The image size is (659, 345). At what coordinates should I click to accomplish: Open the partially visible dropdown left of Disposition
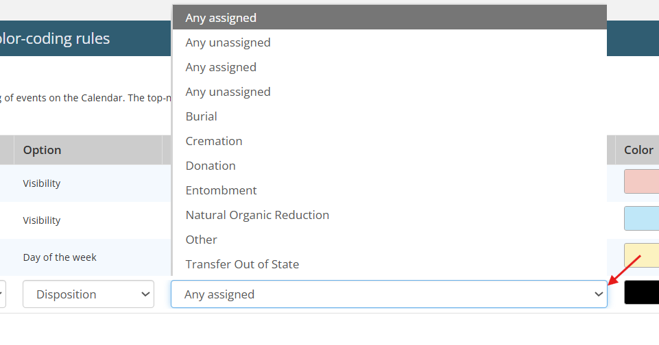point(2,294)
